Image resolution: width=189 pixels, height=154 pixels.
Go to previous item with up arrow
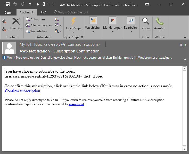pos(30,4)
